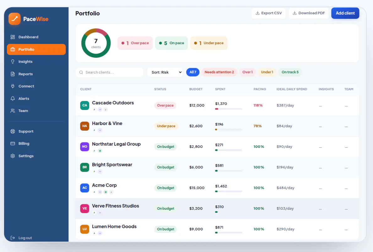Click the 5 On pace summary badge
373x252 pixels.
pyautogui.click(x=171, y=43)
